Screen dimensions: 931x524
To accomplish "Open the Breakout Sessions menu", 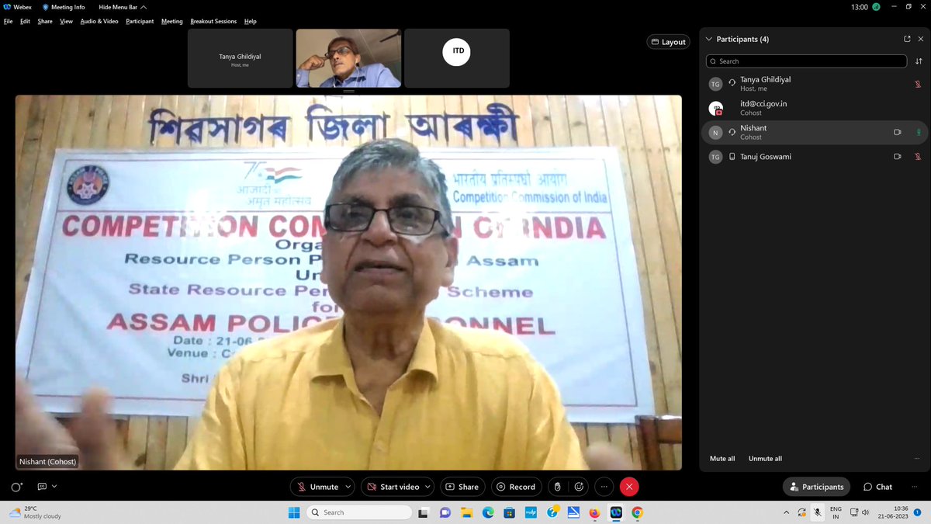I will (x=213, y=21).
